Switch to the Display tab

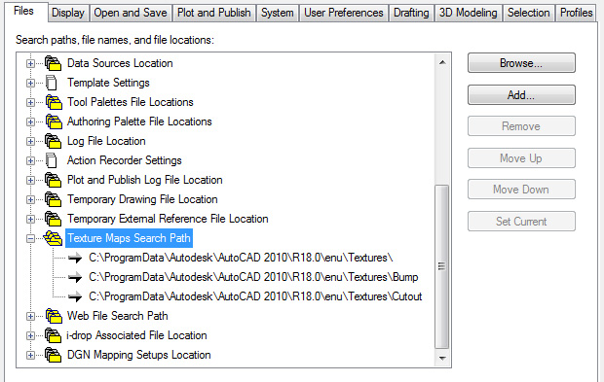click(x=68, y=13)
